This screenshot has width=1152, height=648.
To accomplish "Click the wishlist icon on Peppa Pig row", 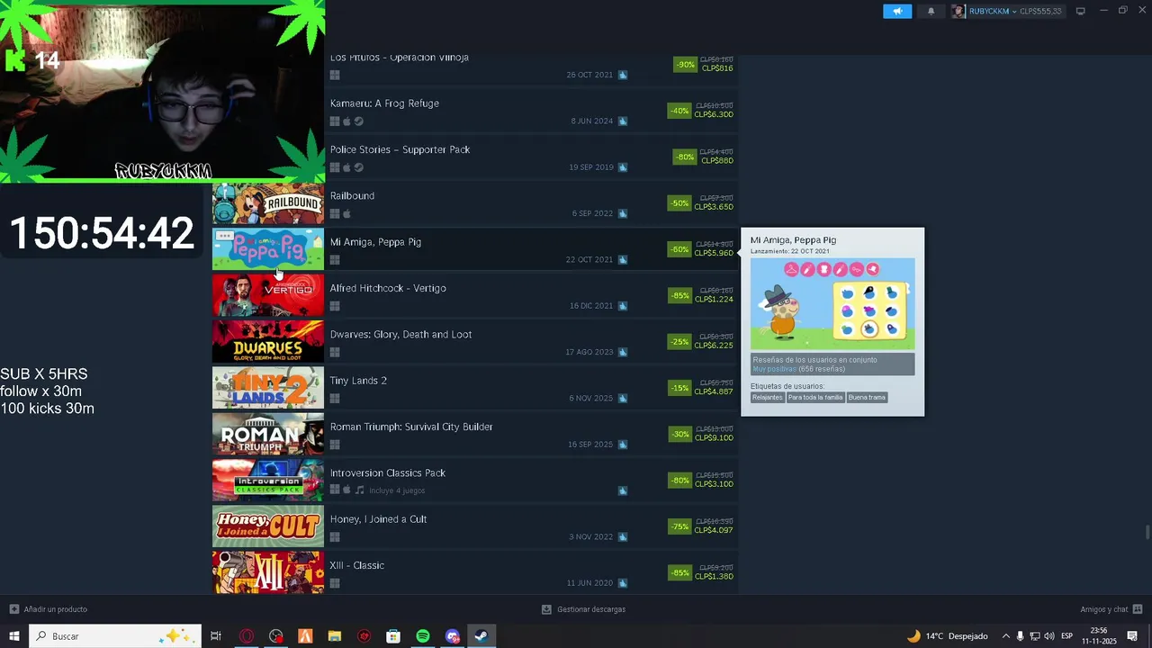I will click(623, 259).
